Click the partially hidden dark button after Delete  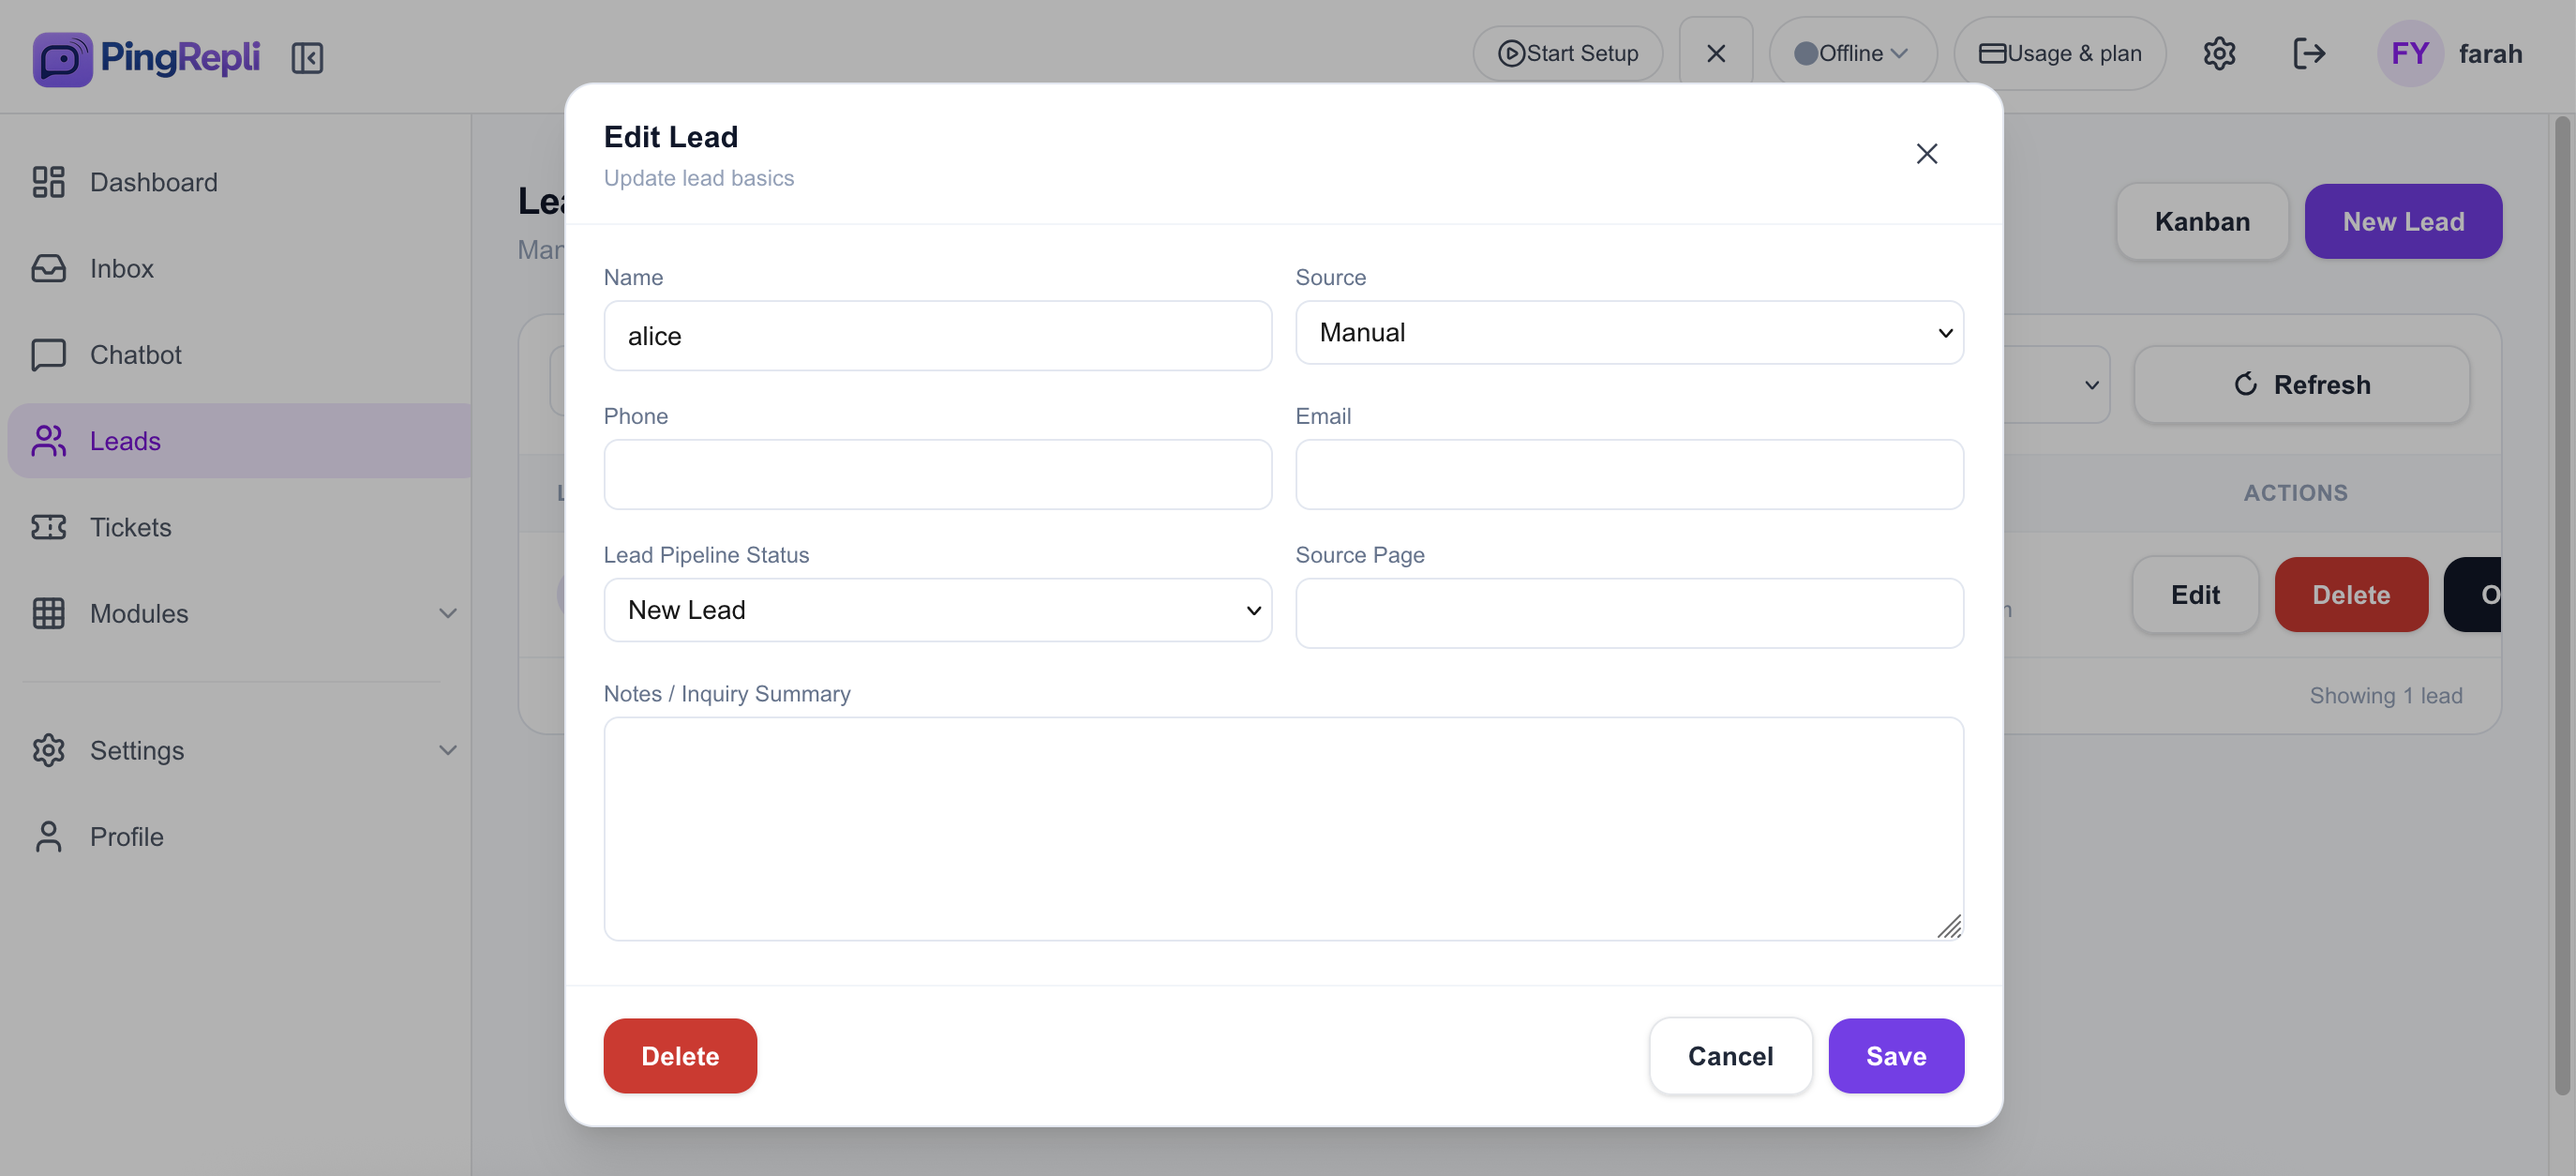(x=2473, y=595)
